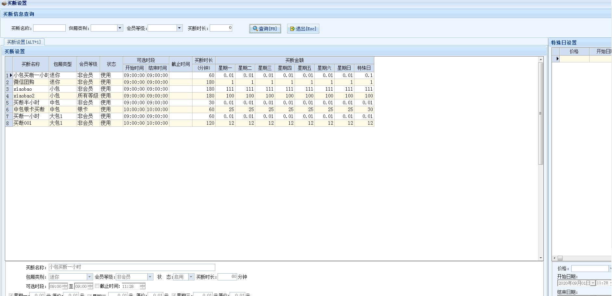Viewport: 612px width, 296px height.
Task: Click the 截止时间 11:28 time spinner
Action: point(142,286)
